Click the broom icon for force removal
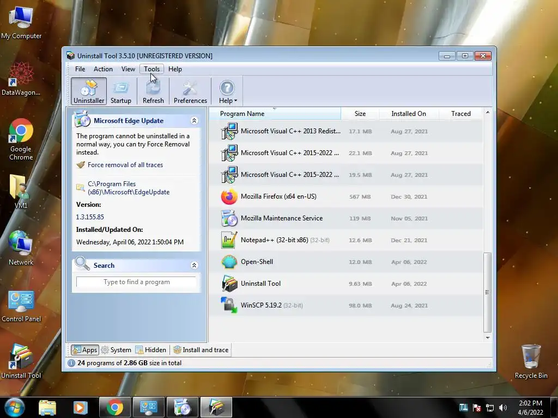 [81, 164]
